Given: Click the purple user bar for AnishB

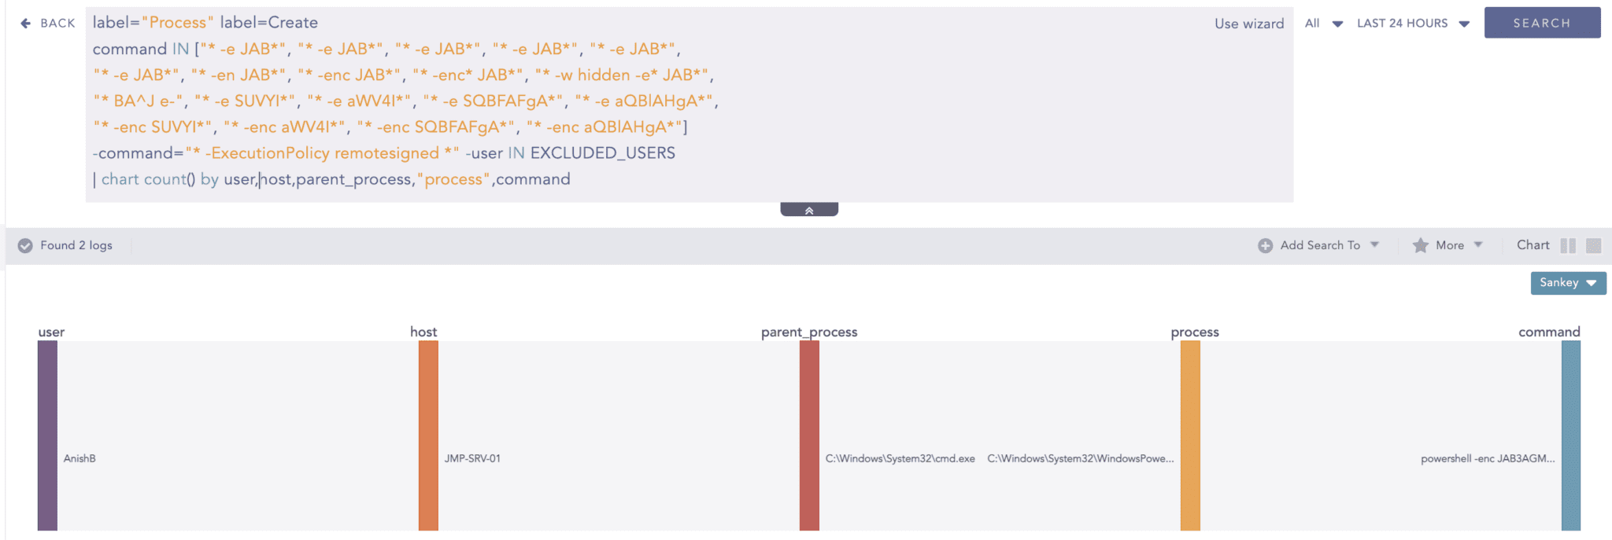Looking at the screenshot, I should [x=47, y=435].
